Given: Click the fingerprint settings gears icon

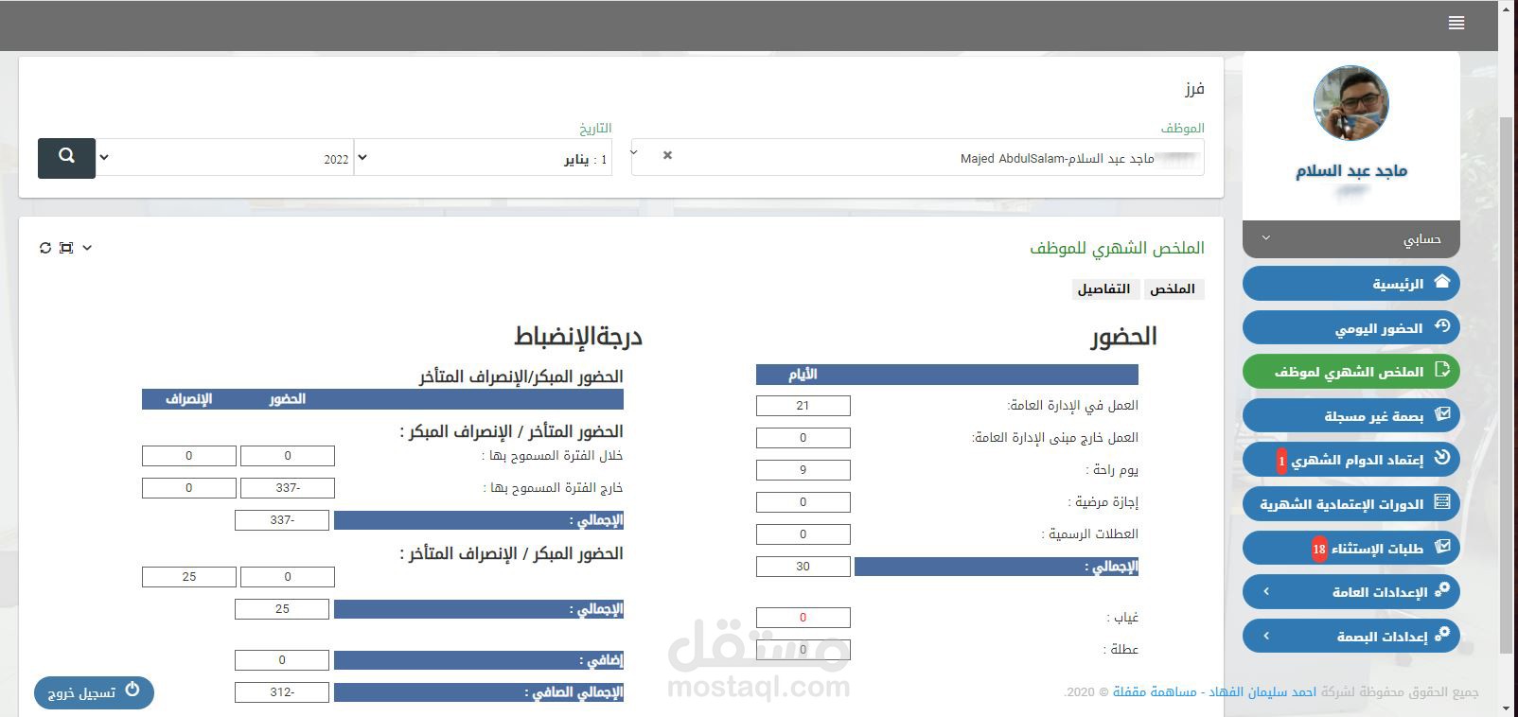Looking at the screenshot, I should pyautogui.click(x=1441, y=635).
